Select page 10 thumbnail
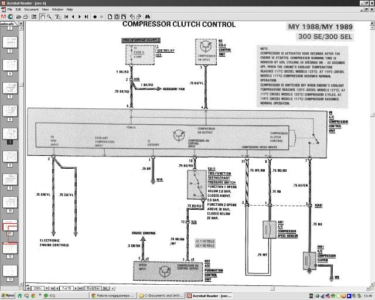Screen dimensions: 375x300 pyautogui.click(x=10, y=202)
